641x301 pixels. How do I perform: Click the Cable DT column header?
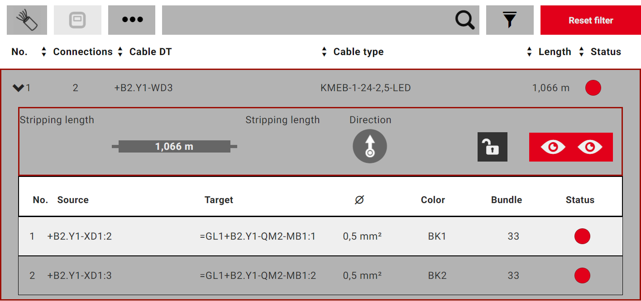(150, 51)
